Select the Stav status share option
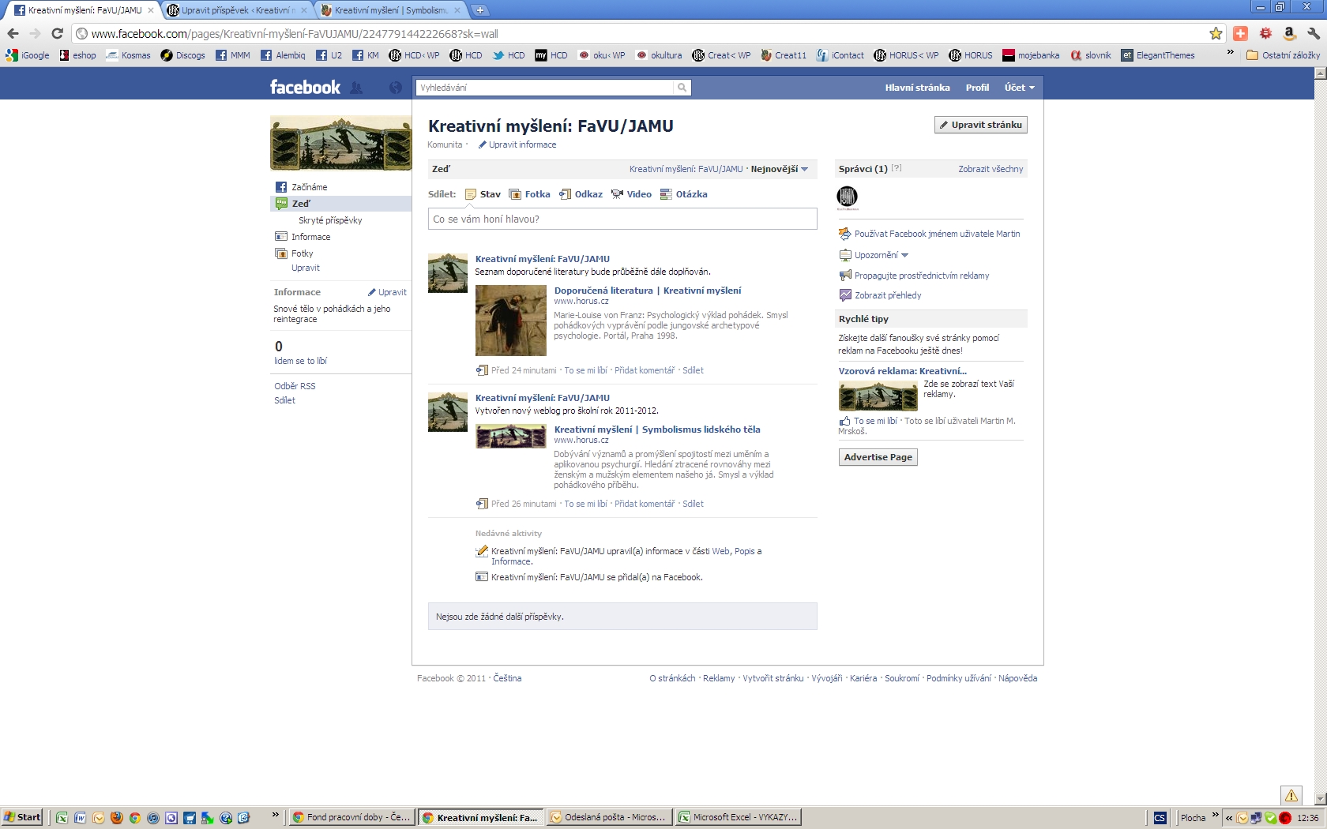 click(x=483, y=194)
